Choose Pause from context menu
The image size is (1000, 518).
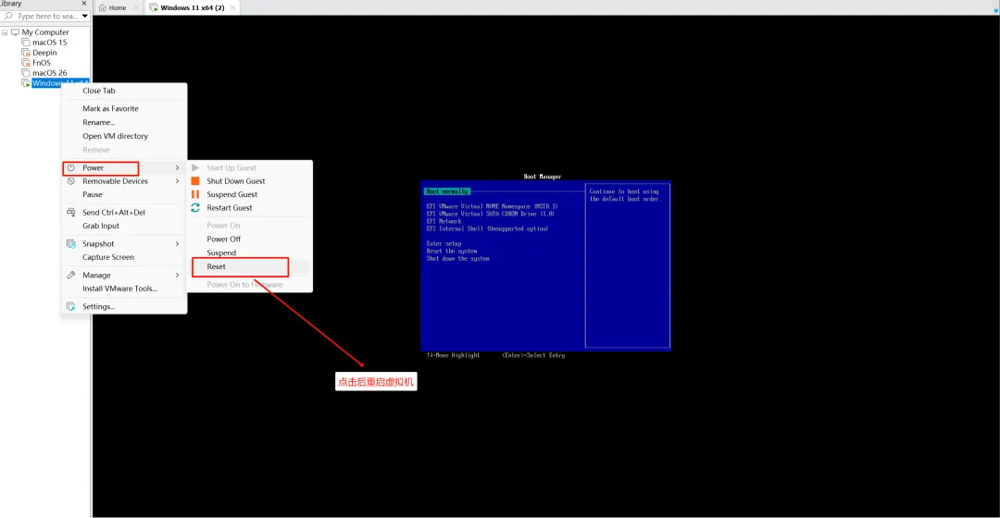(x=92, y=194)
